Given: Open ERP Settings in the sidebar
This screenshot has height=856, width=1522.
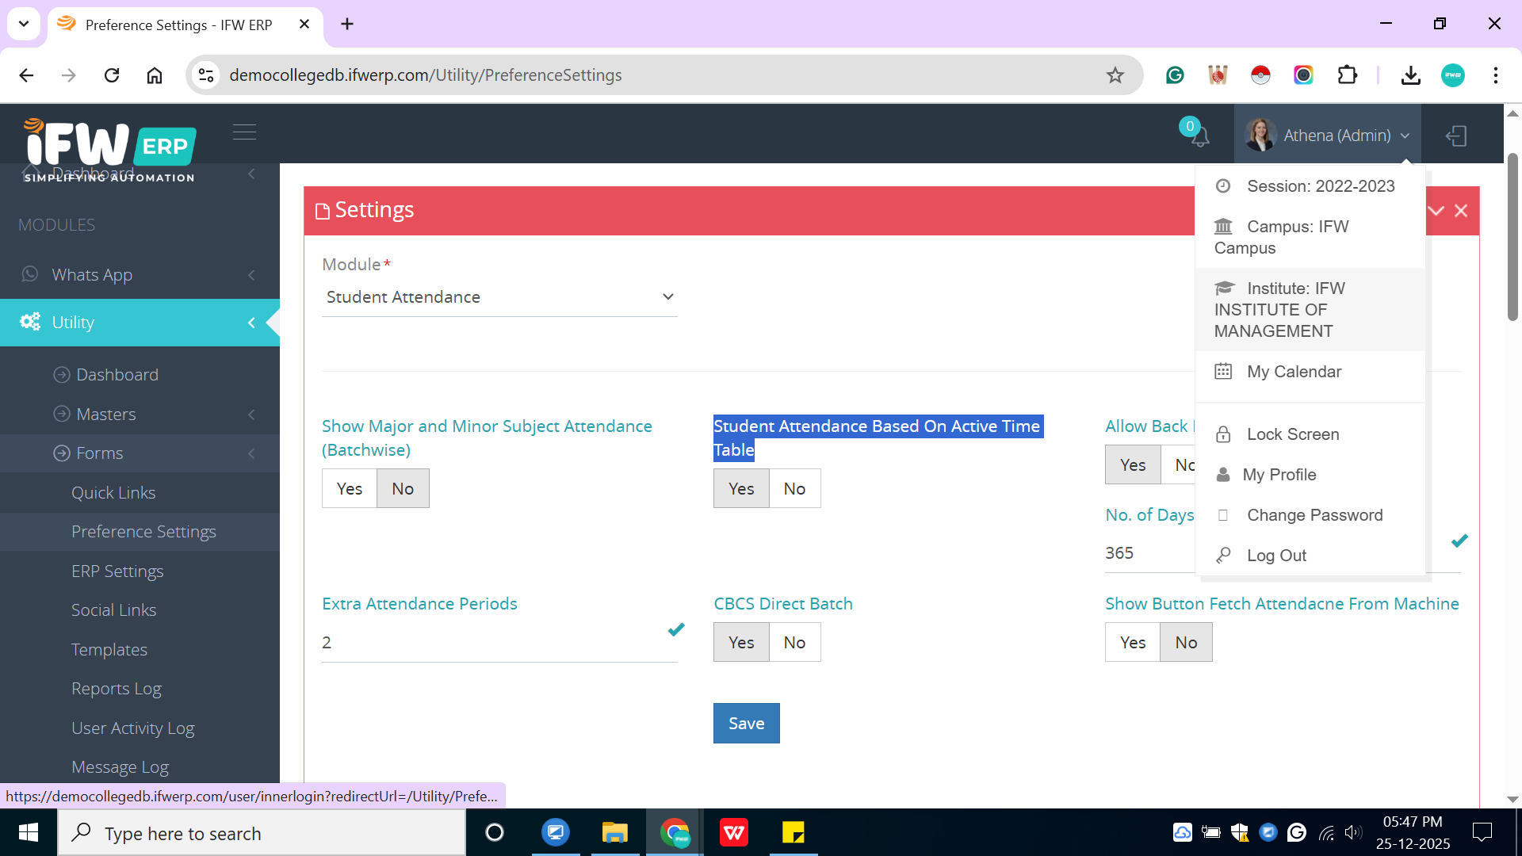Looking at the screenshot, I should [x=117, y=571].
